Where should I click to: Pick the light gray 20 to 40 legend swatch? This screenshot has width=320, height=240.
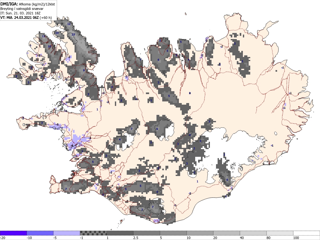tap(227, 233)
